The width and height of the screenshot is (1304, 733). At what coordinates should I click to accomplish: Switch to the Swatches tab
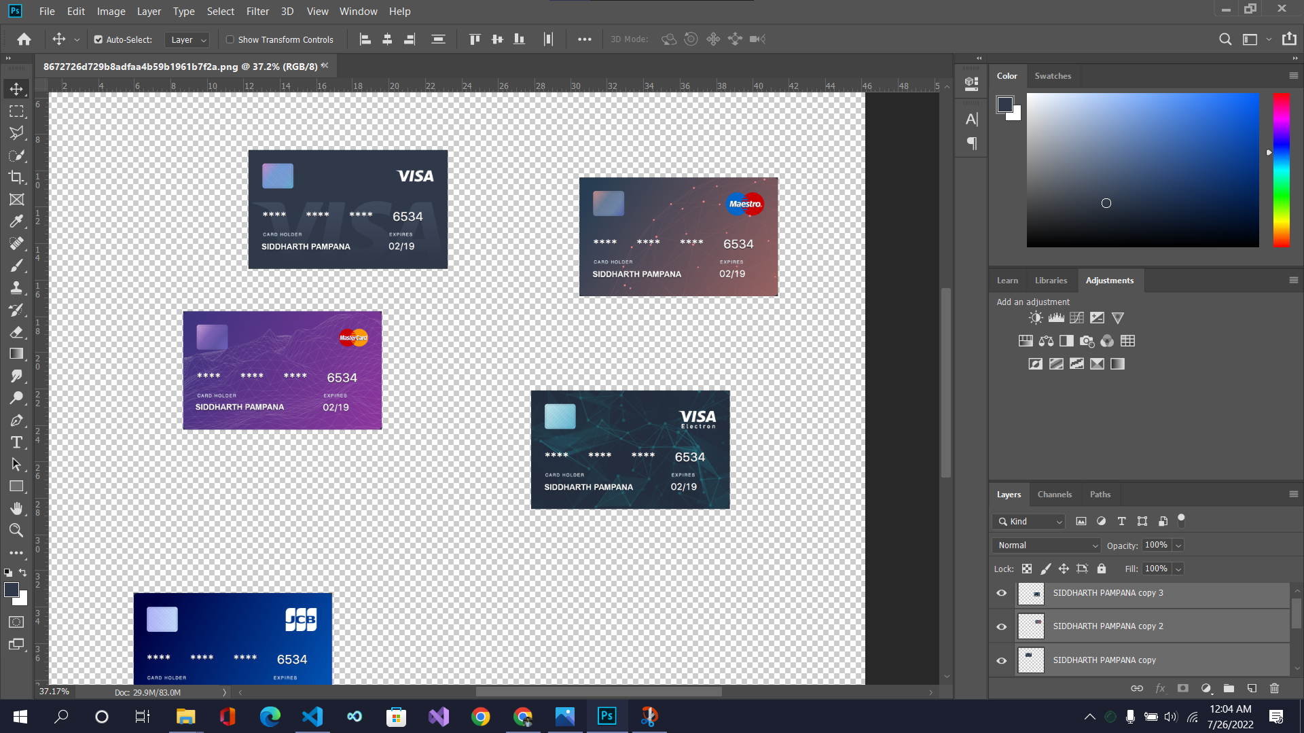coord(1053,75)
